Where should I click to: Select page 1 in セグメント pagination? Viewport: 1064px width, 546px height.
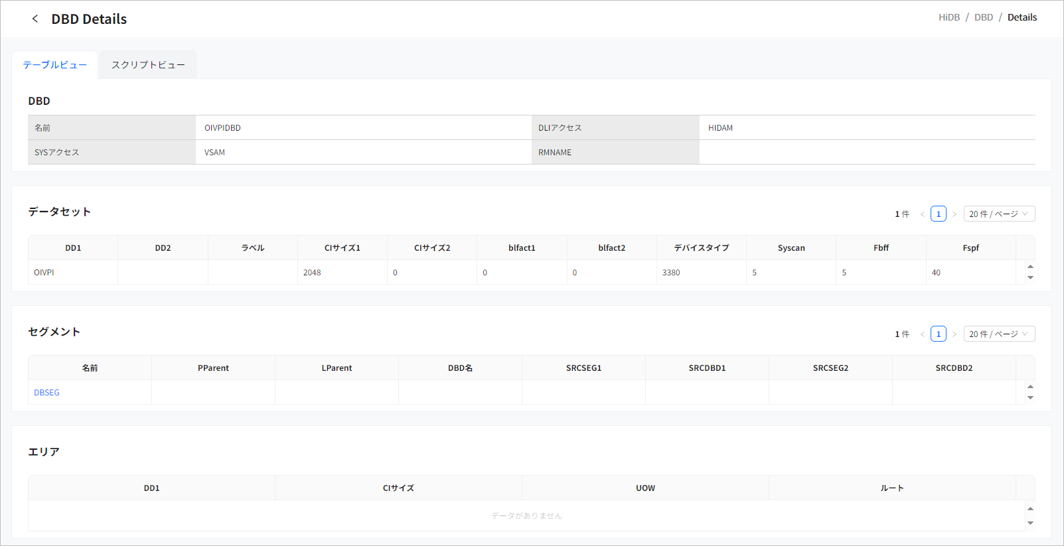[x=938, y=334]
